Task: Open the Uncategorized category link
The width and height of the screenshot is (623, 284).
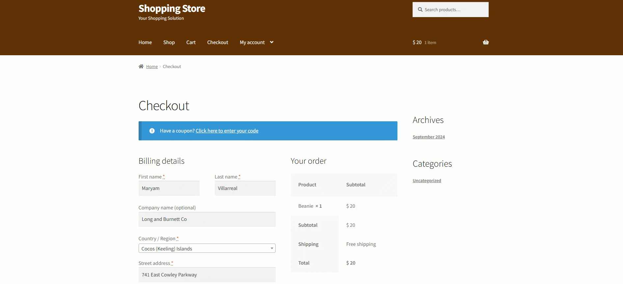Action: tap(427, 181)
